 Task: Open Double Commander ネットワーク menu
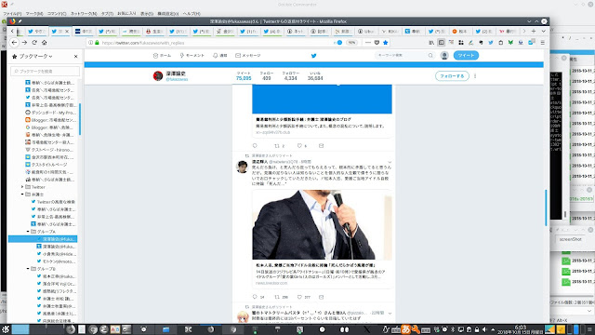coord(84,14)
